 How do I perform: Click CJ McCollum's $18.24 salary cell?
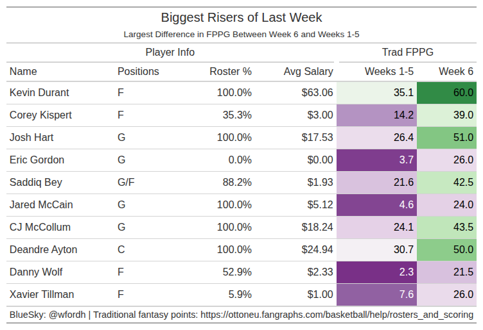tap(317, 227)
